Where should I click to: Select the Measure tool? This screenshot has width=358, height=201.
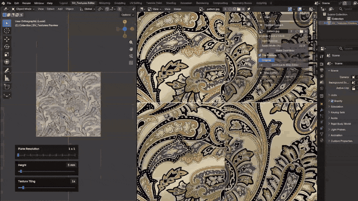tap(7, 78)
